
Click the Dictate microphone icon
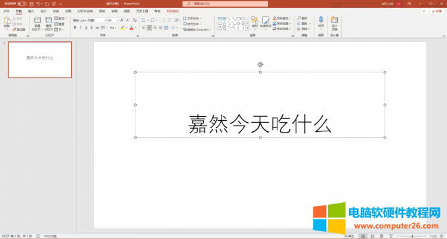[321, 20]
